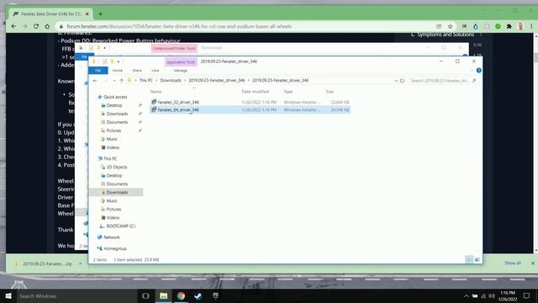Open the Manage ribbon tab

(x=181, y=71)
